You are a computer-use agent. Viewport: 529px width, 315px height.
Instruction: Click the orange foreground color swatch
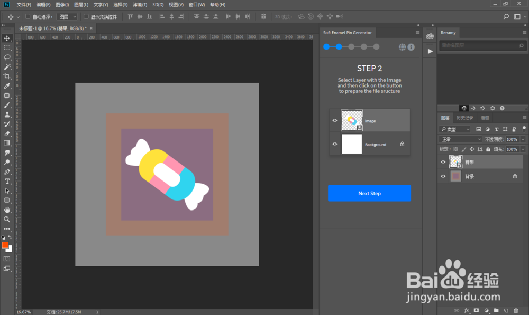point(5,245)
